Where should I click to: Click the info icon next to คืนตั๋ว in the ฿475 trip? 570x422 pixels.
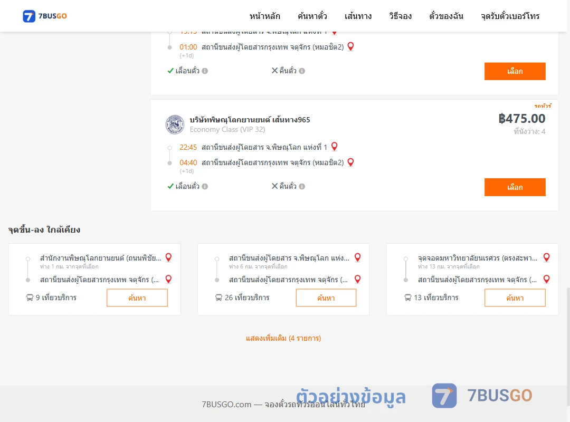(x=302, y=186)
